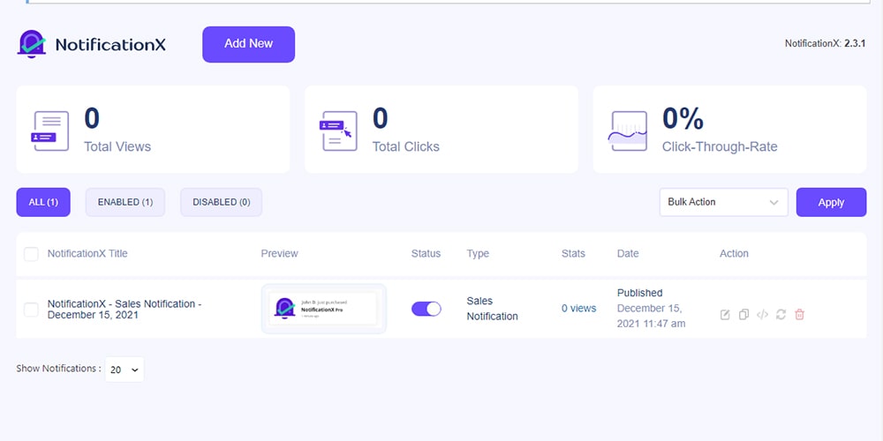The image size is (883, 441).
Task: Click the Add New button
Action: pos(248,44)
